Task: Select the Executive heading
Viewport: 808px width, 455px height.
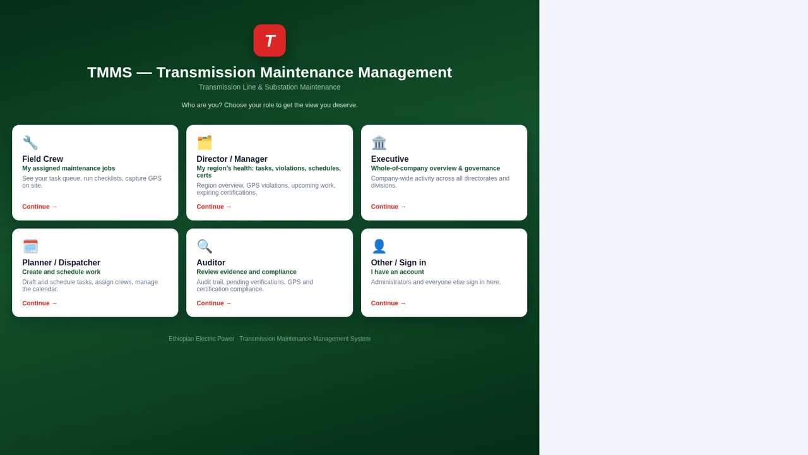Action: [389, 159]
